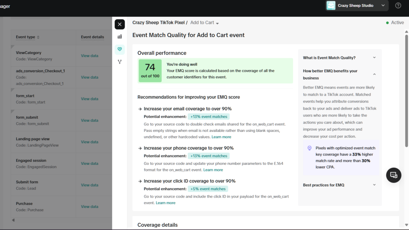Click the sort icon beside Event type
This screenshot has height=230, width=409.
click(38, 38)
